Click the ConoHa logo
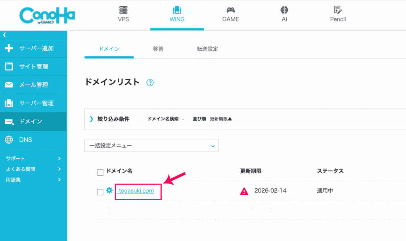 47,16
